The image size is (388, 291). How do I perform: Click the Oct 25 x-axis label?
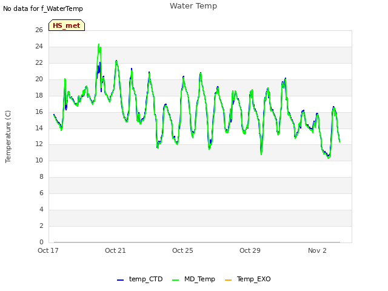(x=182, y=250)
